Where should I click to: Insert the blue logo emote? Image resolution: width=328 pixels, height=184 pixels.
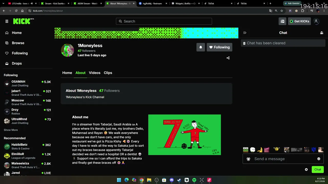314,150
